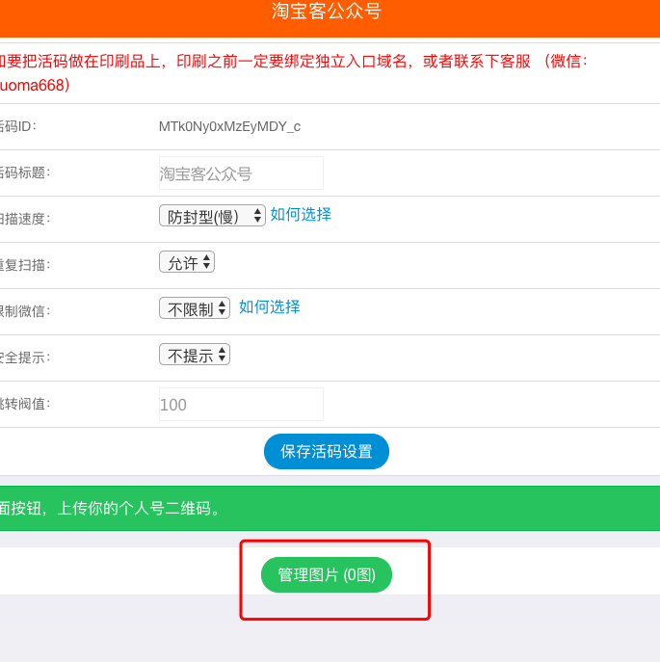This screenshot has width=660, height=662.
Task: Click the red printing warning notice text
Action: click(x=294, y=73)
